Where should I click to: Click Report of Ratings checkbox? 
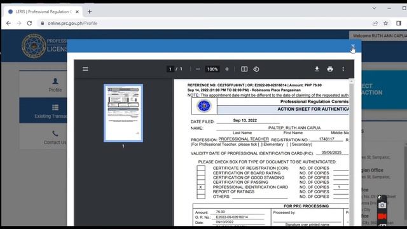pyautogui.click(x=201, y=191)
